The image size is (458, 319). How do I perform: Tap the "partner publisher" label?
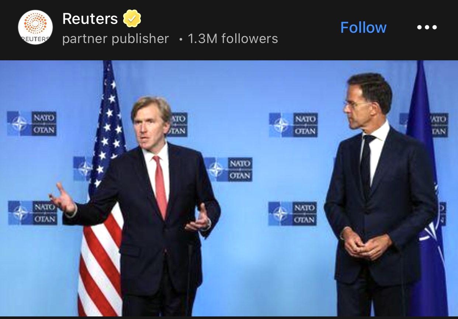[x=115, y=39]
